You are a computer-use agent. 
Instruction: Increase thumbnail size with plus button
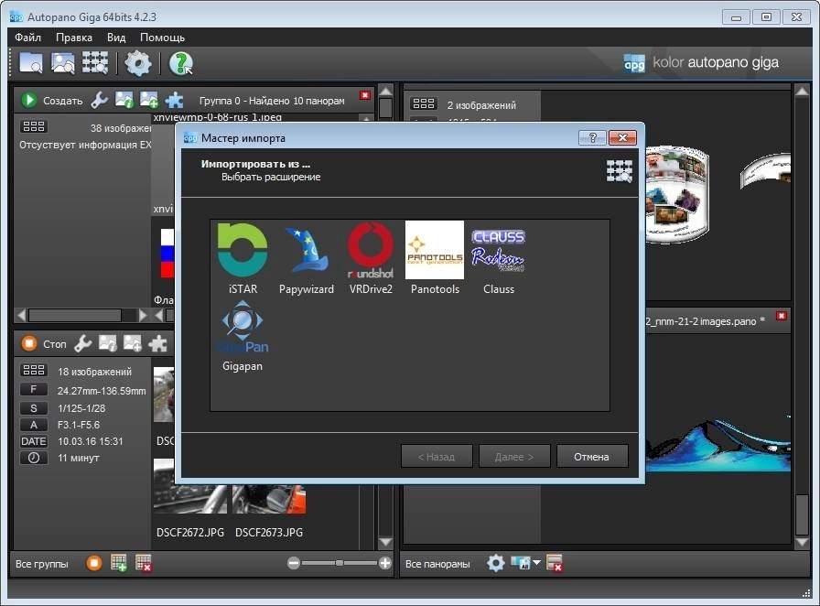(385, 563)
